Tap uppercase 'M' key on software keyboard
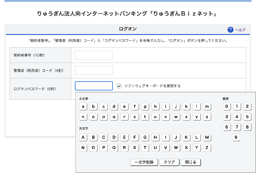 [x=207, y=138]
